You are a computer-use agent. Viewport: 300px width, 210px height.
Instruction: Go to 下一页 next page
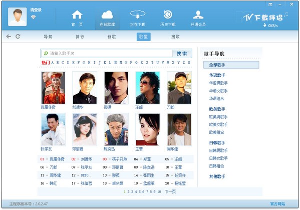170,191
